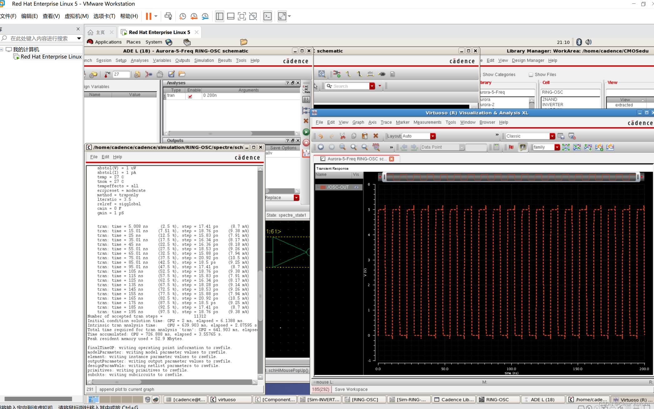Open the Measurements menu in ViVA
Screen dimensions: 654x409
(427, 122)
